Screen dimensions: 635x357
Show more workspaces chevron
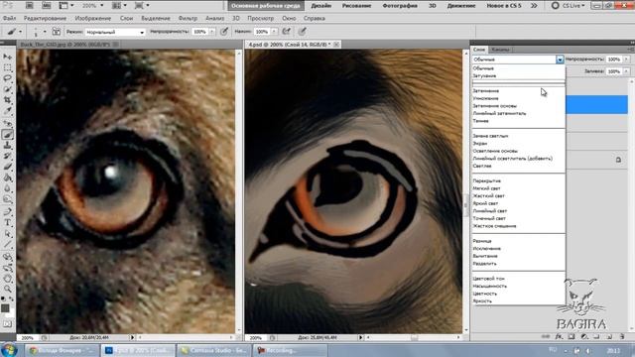[534, 6]
